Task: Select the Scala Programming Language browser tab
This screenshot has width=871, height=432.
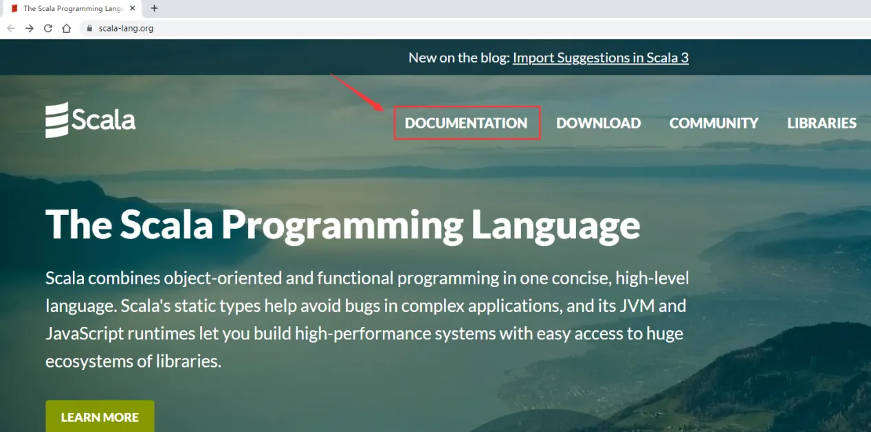Action: click(72, 8)
